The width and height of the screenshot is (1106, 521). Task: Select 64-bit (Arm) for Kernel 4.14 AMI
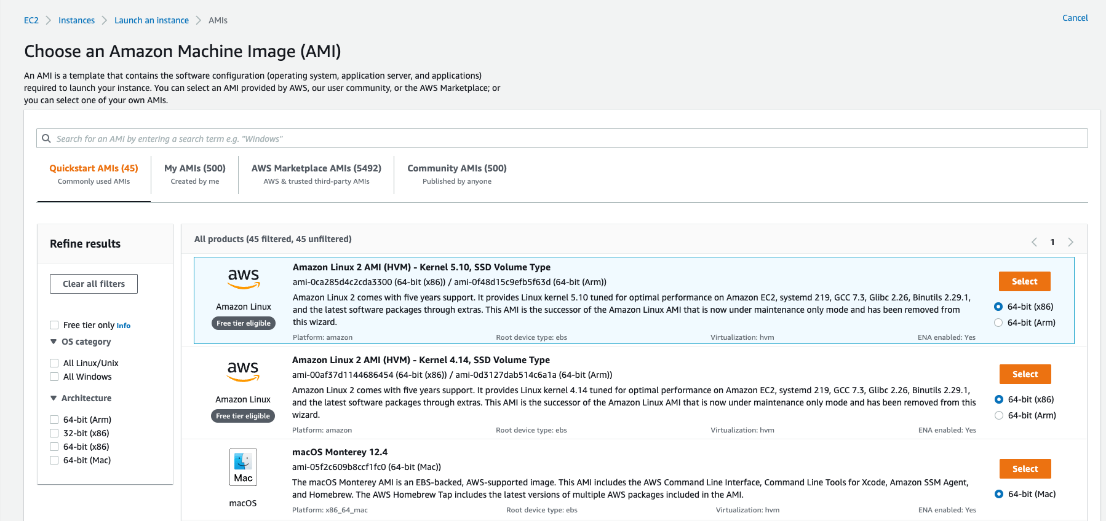pos(999,415)
